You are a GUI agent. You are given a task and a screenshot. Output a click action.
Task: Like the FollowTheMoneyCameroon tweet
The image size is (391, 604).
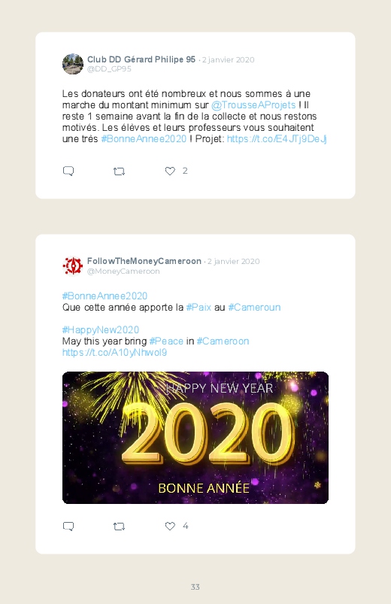(170, 526)
